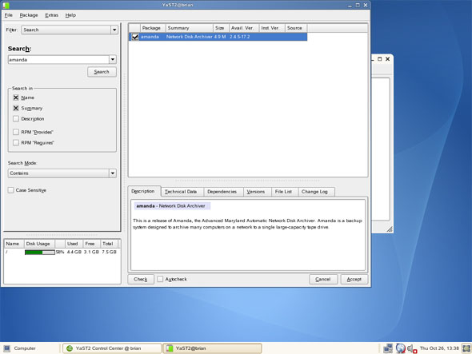Enable the RPM Requires search option
Screen dimensions: 472x354
[16, 142]
